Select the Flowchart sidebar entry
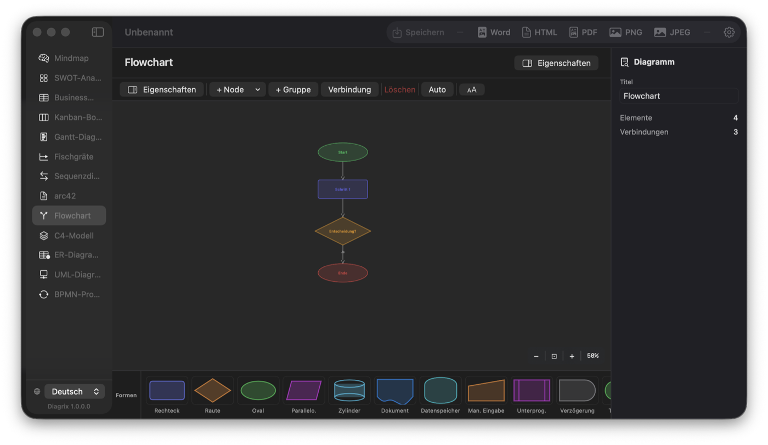The image size is (768, 445). [x=69, y=215]
